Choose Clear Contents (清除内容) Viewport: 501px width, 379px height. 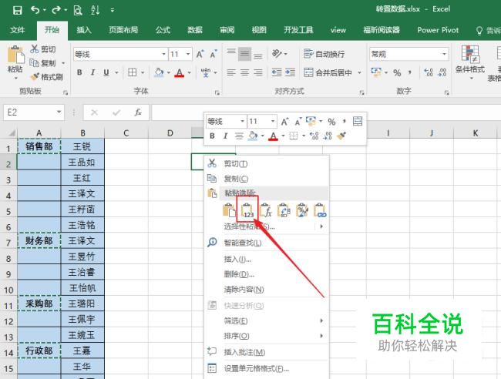click(x=267, y=290)
